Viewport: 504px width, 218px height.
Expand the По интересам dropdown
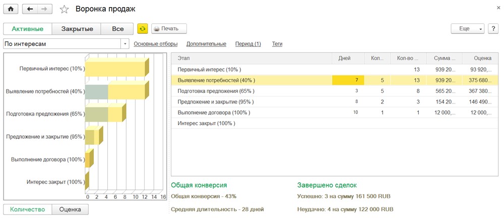124,44
